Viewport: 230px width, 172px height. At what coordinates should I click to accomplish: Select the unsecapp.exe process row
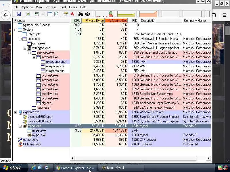112,62
